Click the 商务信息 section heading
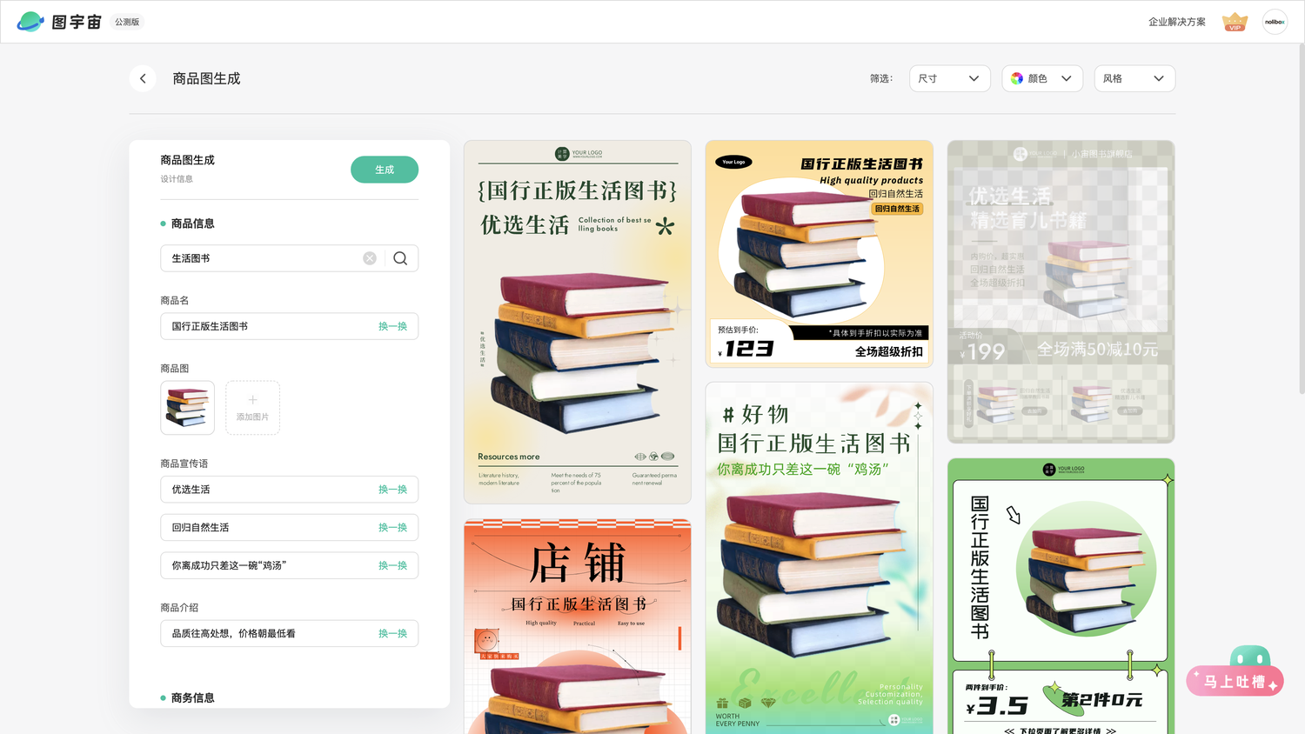 tap(192, 697)
